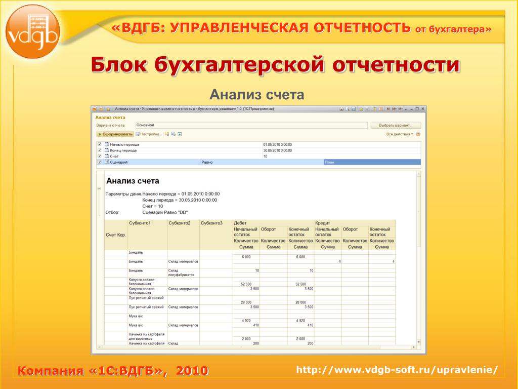518x389 pixels.
Task: Click the Сформировать button
Action: click(115, 134)
